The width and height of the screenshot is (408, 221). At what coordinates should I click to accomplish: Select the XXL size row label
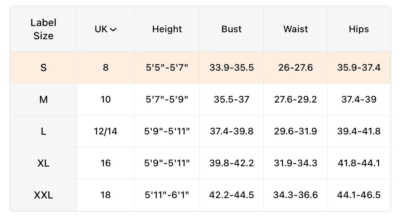(x=44, y=195)
